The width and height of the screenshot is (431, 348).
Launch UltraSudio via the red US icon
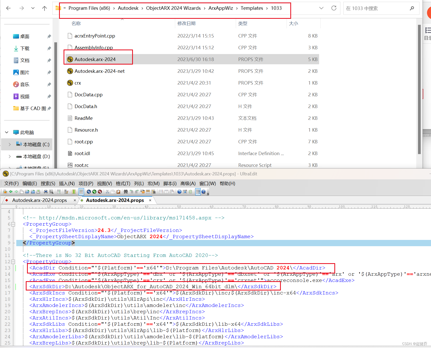tap(100, 192)
